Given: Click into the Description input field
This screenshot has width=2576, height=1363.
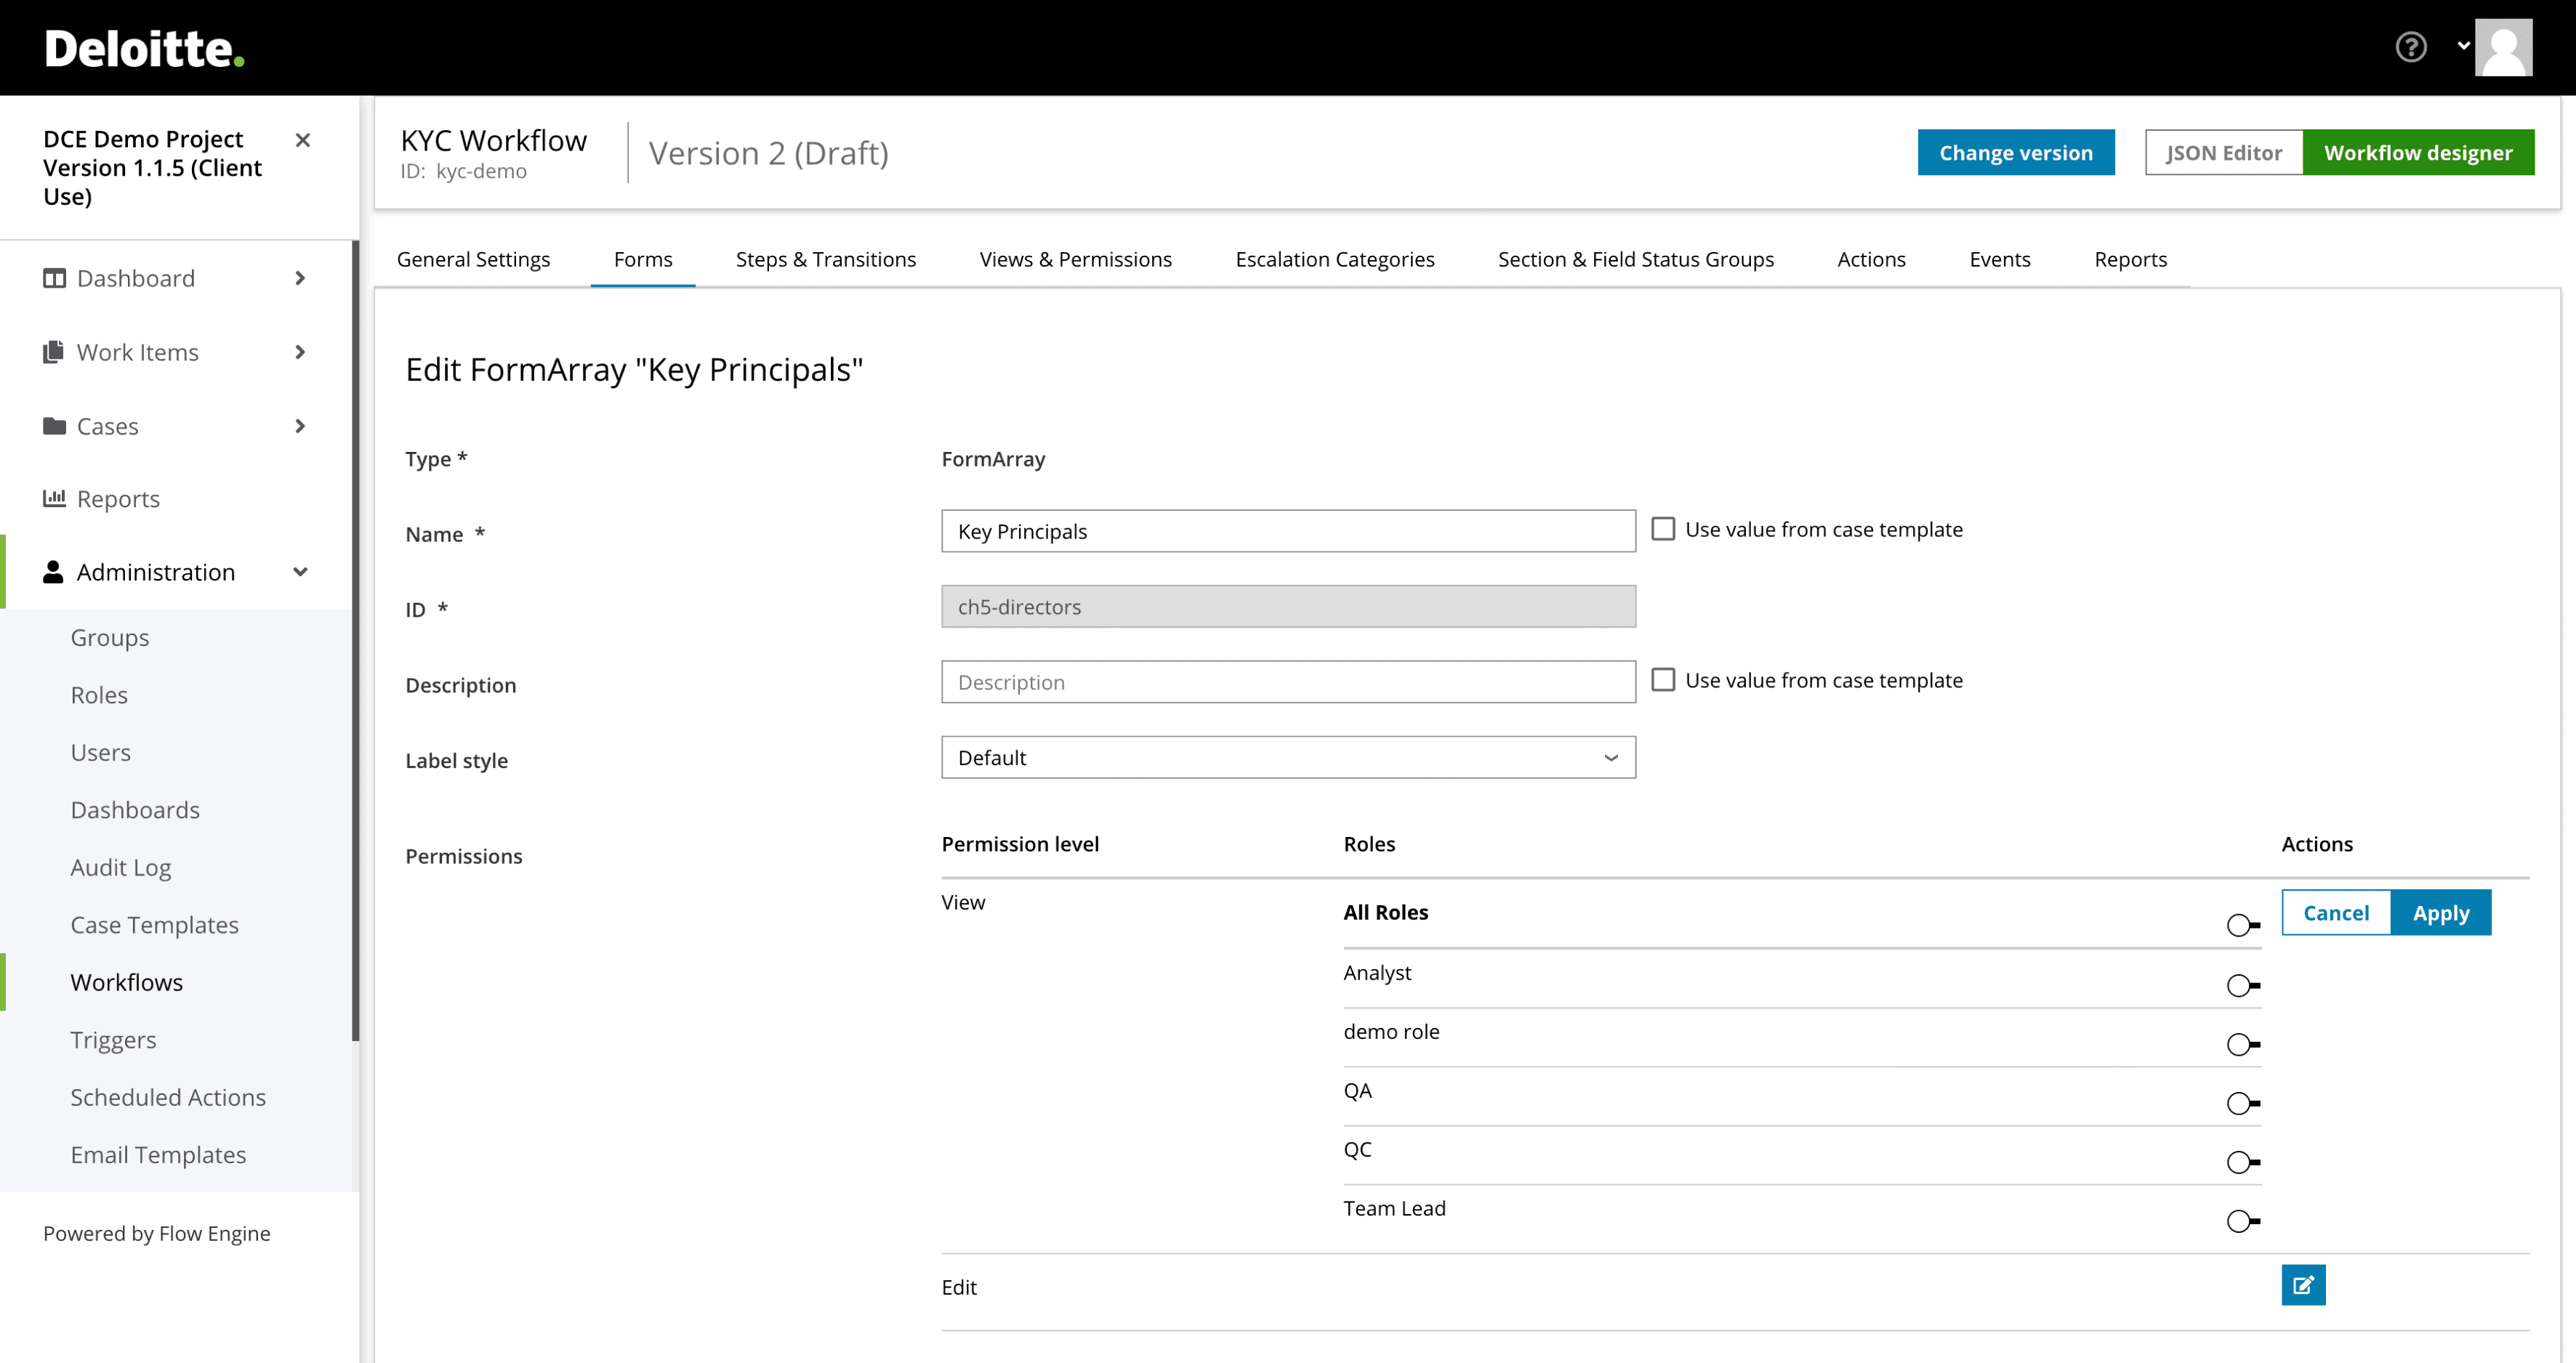Looking at the screenshot, I should click(x=1287, y=681).
